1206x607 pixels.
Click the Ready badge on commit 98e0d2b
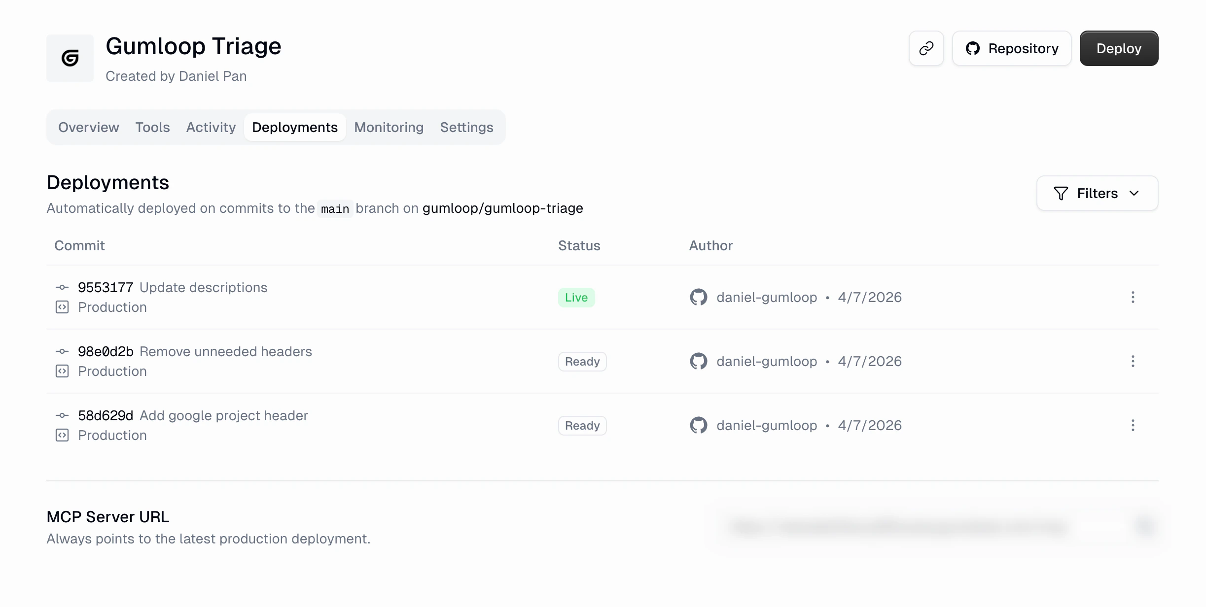click(582, 361)
